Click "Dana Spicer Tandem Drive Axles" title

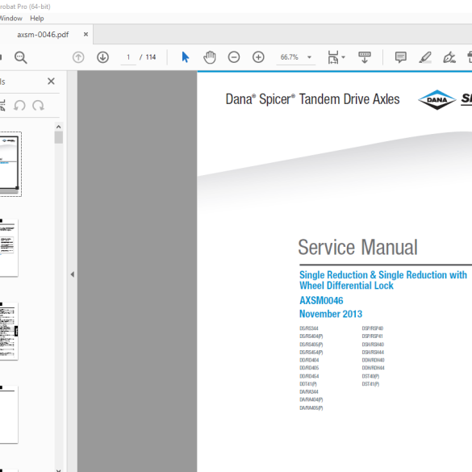[x=312, y=99]
